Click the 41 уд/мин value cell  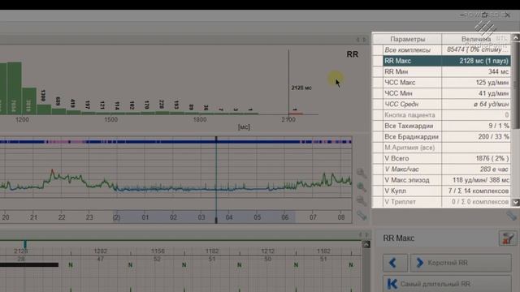point(476,93)
